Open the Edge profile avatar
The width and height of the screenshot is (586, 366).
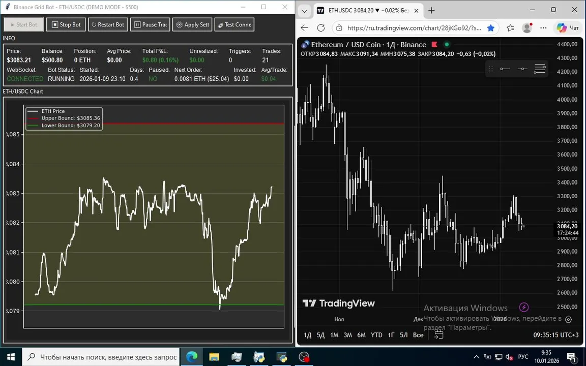pyautogui.click(x=527, y=28)
